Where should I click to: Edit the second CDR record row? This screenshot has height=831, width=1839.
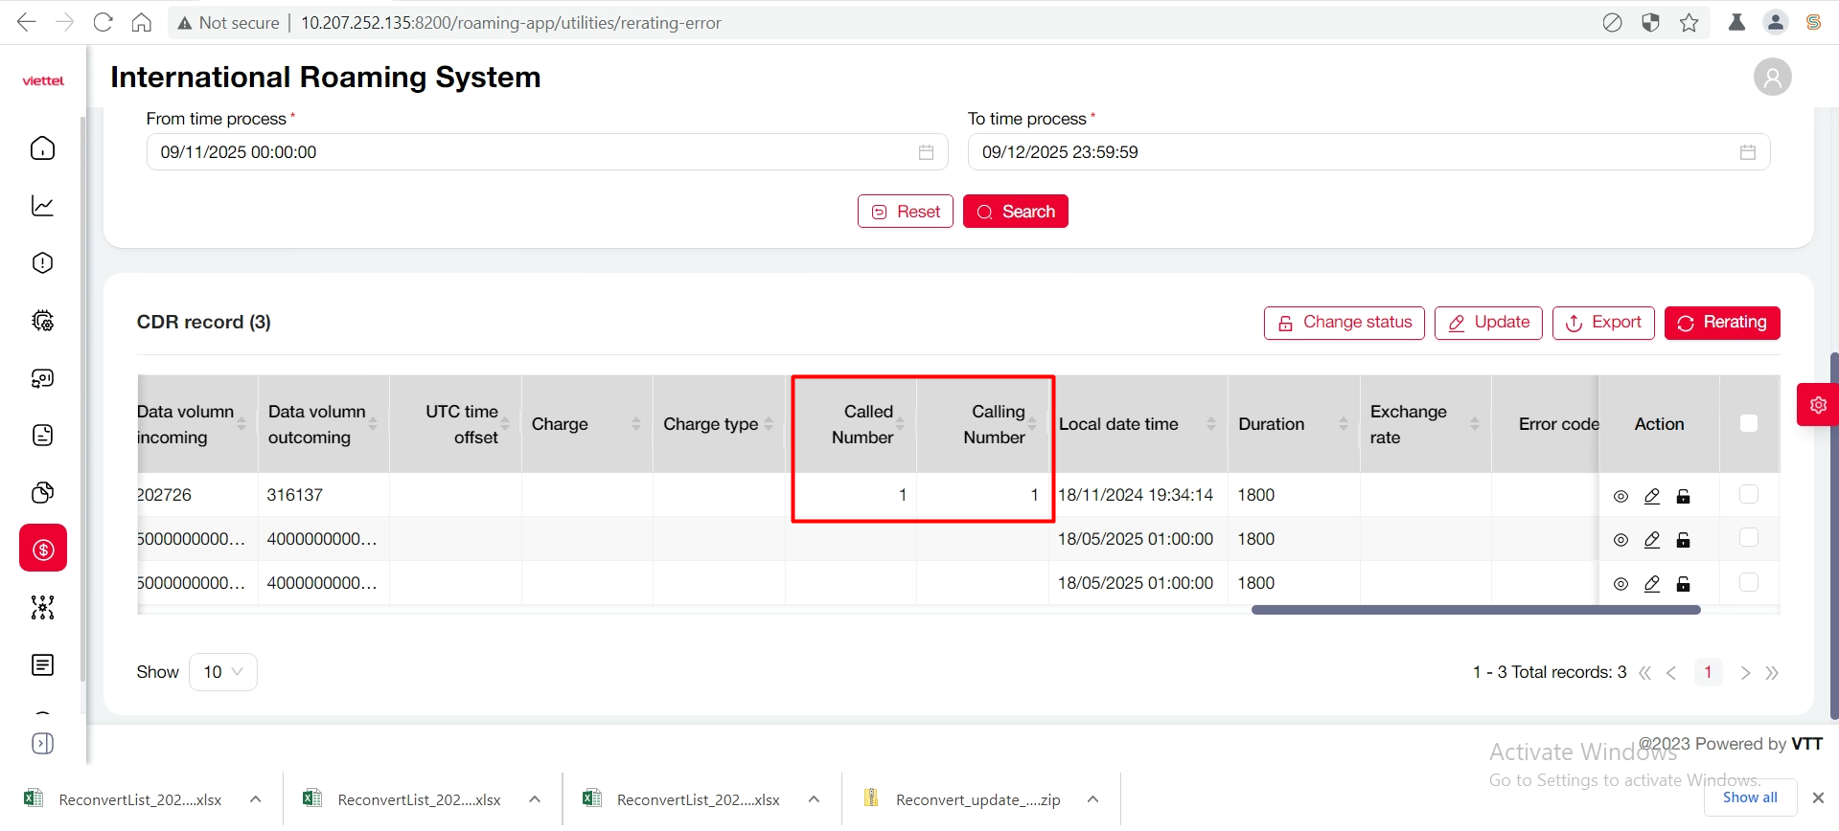click(1652, 540)
